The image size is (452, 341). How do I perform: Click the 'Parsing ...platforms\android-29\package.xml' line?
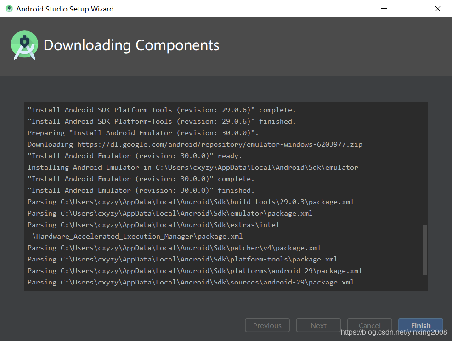(195, 271)
